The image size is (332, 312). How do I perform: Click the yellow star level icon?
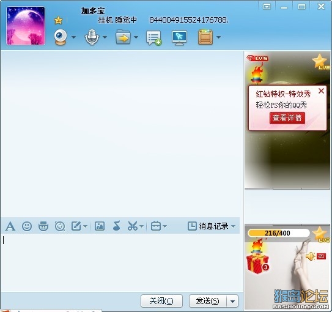pyautogui.click(x=58, y=20)
